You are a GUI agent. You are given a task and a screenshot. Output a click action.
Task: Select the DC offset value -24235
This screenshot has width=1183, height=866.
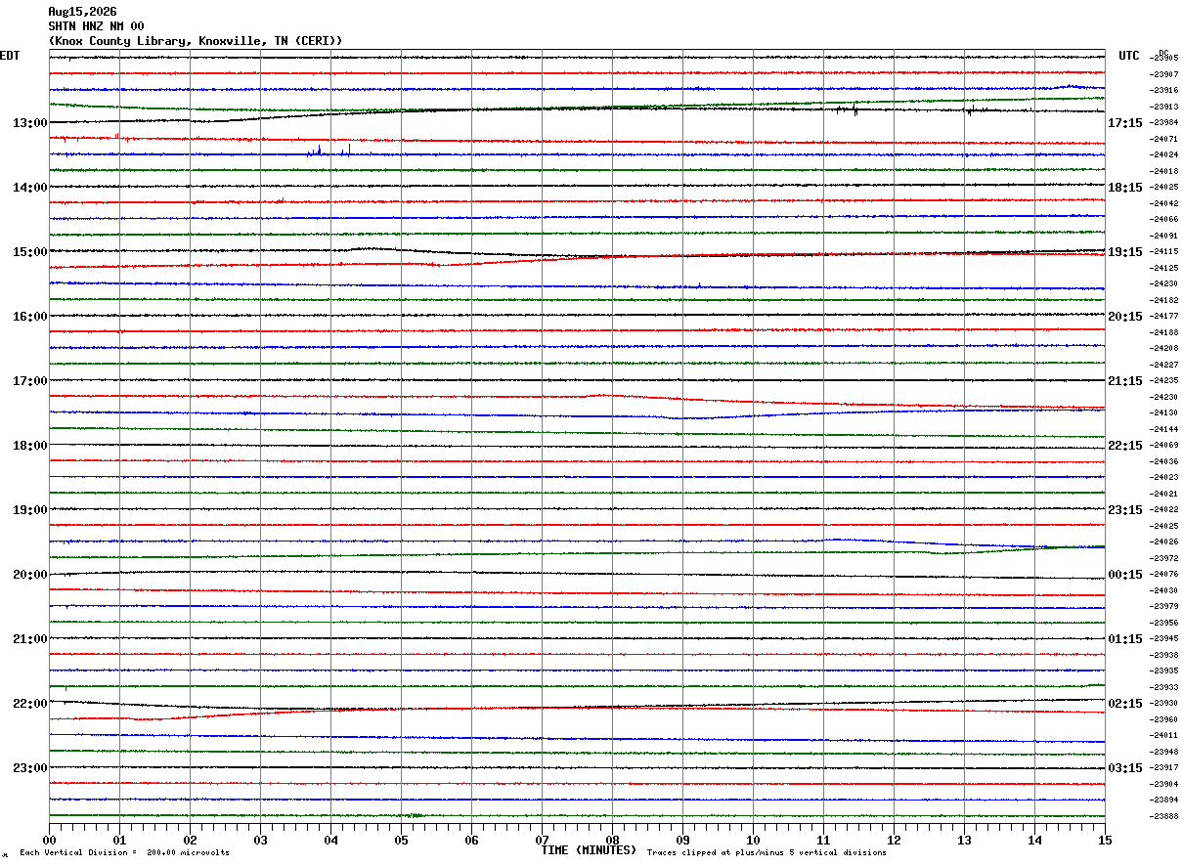pos(1164,380)
